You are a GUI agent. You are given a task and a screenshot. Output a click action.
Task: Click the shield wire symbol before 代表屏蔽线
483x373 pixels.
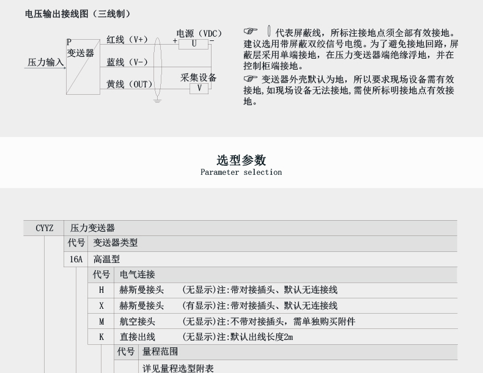coord(268,32)
